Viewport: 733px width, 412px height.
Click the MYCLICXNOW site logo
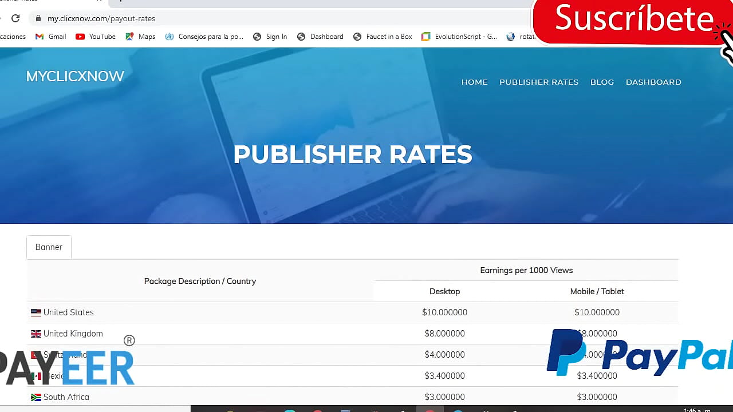(x=75, y=76)
